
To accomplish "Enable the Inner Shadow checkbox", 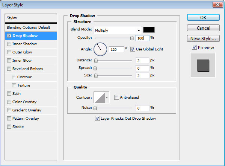I will coord(9,44).
